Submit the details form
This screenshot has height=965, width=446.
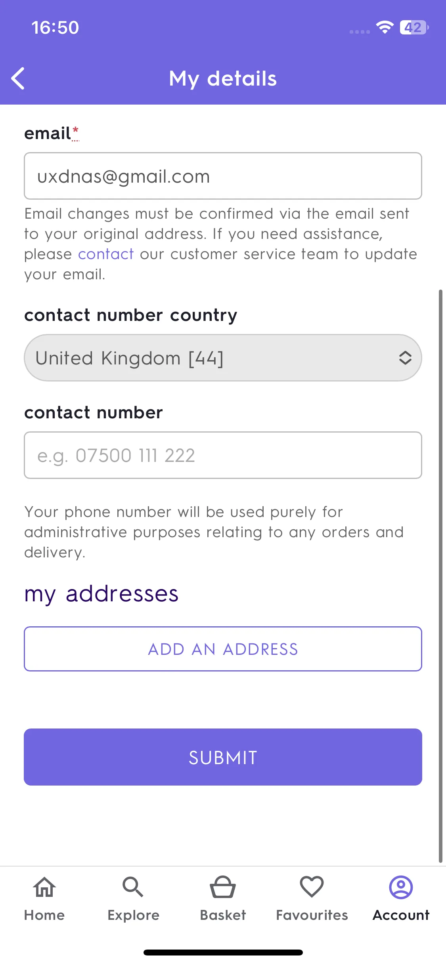point(223,757)
